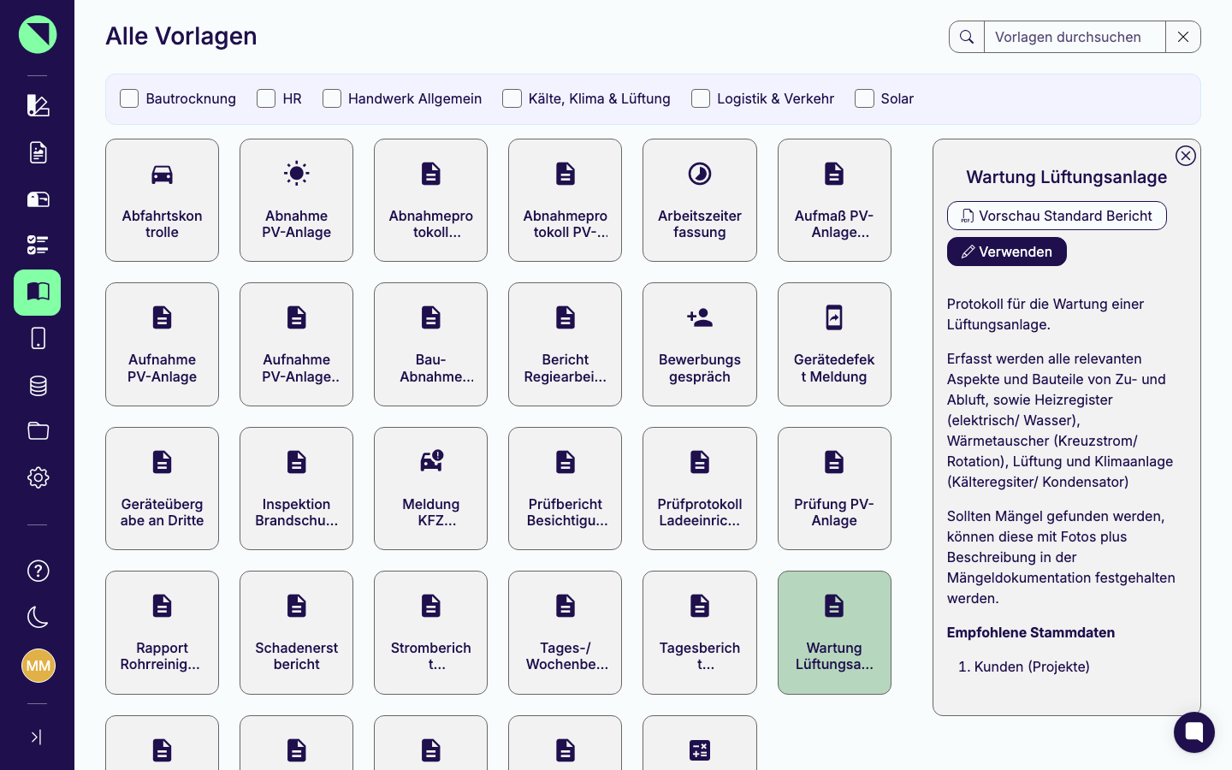Open the Schadenerstbericht template card

click(296, 632)
